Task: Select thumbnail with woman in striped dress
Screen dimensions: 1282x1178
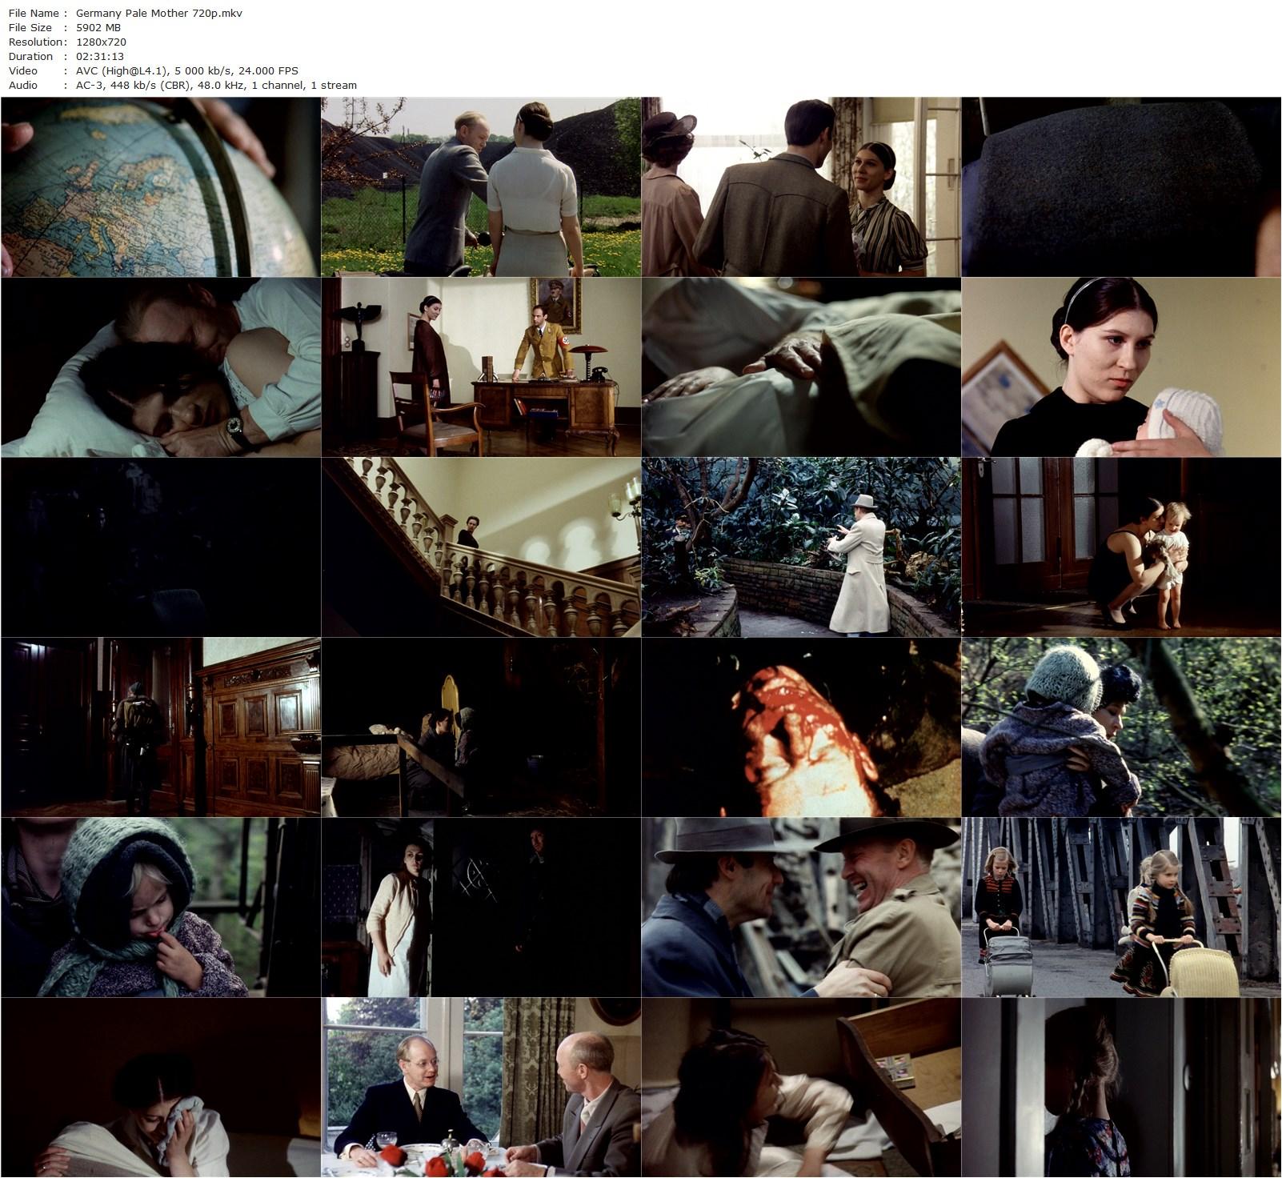Action: click(x=800, y=187)
